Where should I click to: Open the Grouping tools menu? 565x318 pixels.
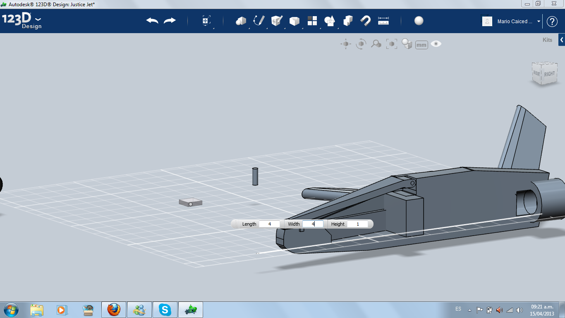pyautogui.click(x=330, y=21)
